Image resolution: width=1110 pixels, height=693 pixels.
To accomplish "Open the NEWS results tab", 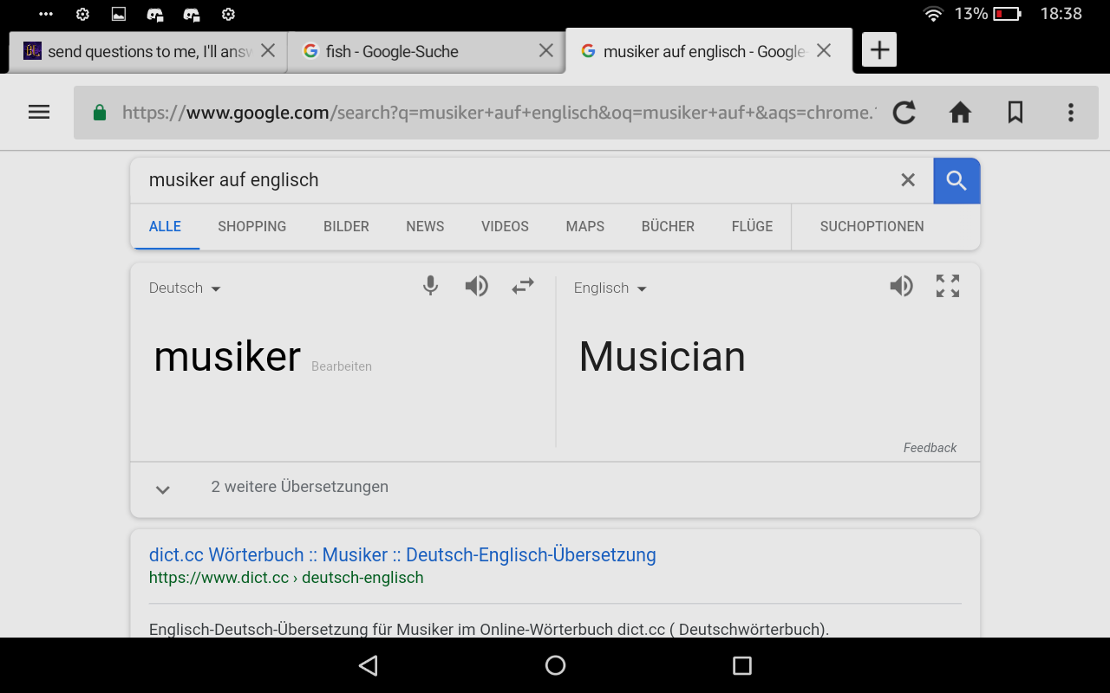I will [x=425, y=226].
